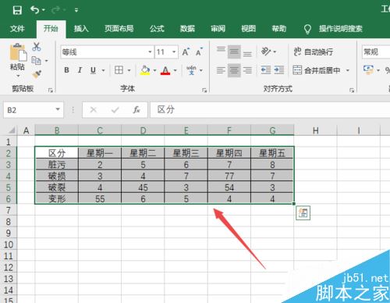Open the font size 11 dropdown
Viewport: 390px width, 303px height.
tap(174, 52)
